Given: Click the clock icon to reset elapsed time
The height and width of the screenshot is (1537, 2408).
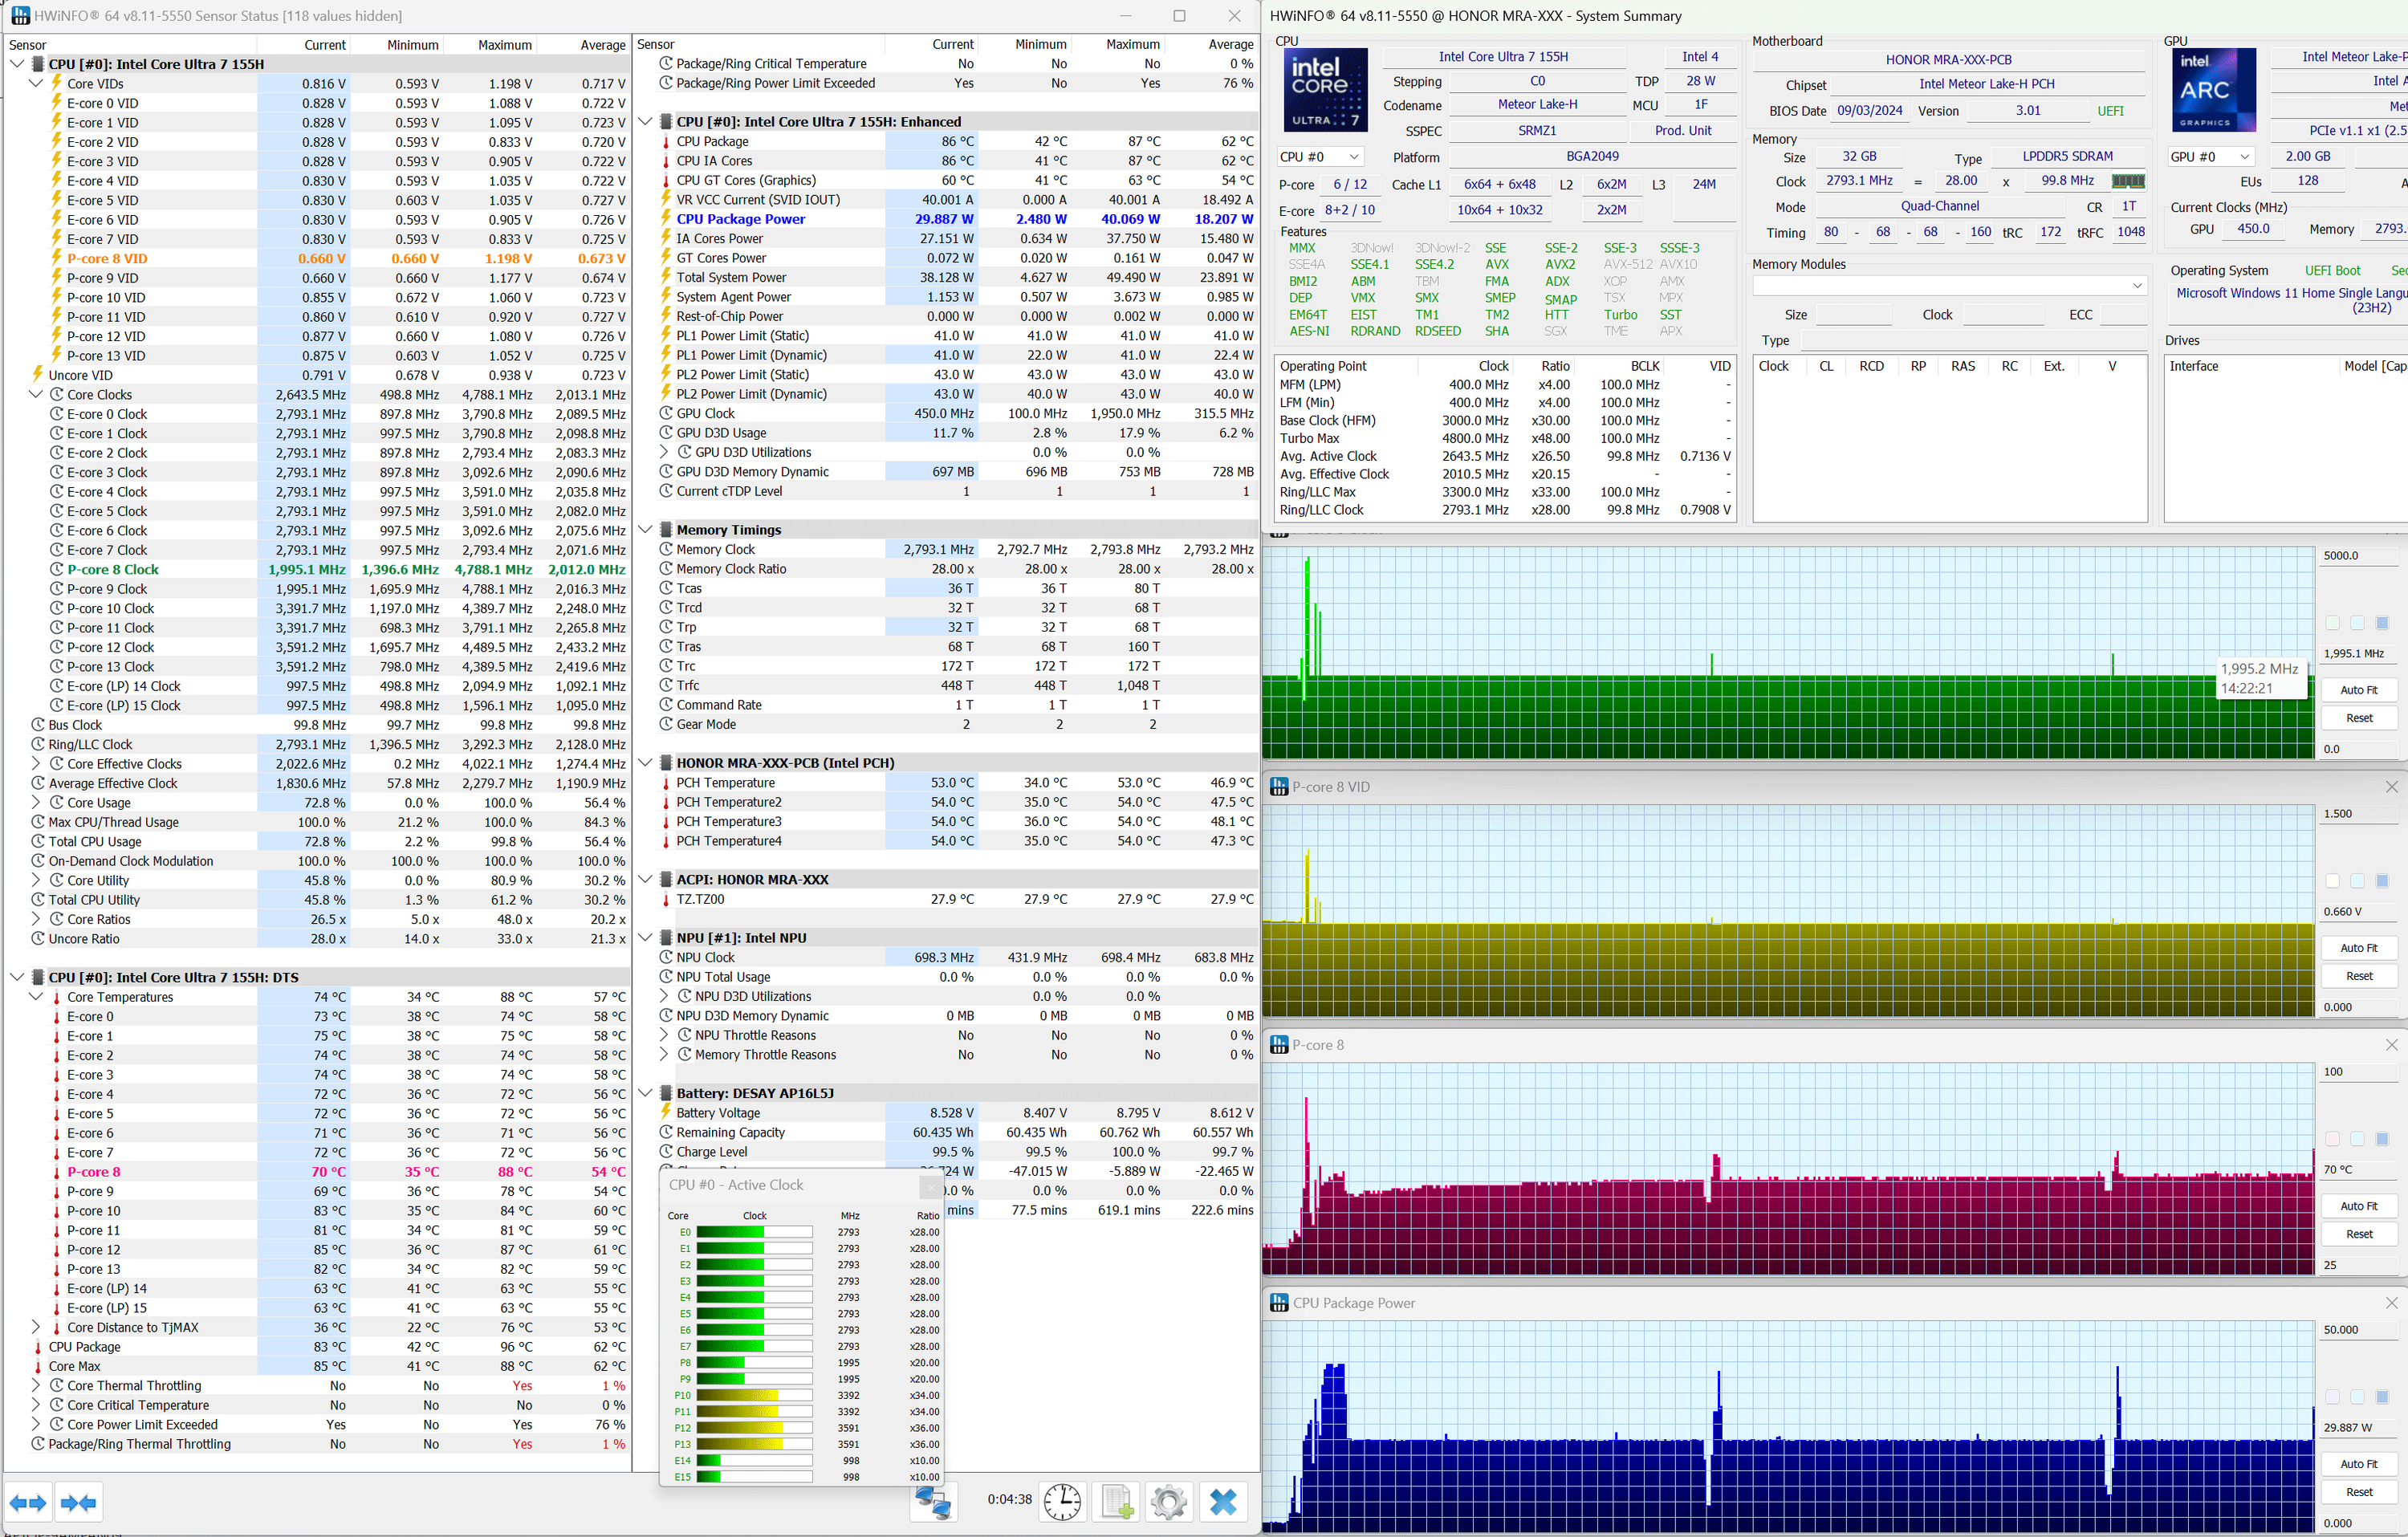Looking at the screenshot, I should 1062,1502.
